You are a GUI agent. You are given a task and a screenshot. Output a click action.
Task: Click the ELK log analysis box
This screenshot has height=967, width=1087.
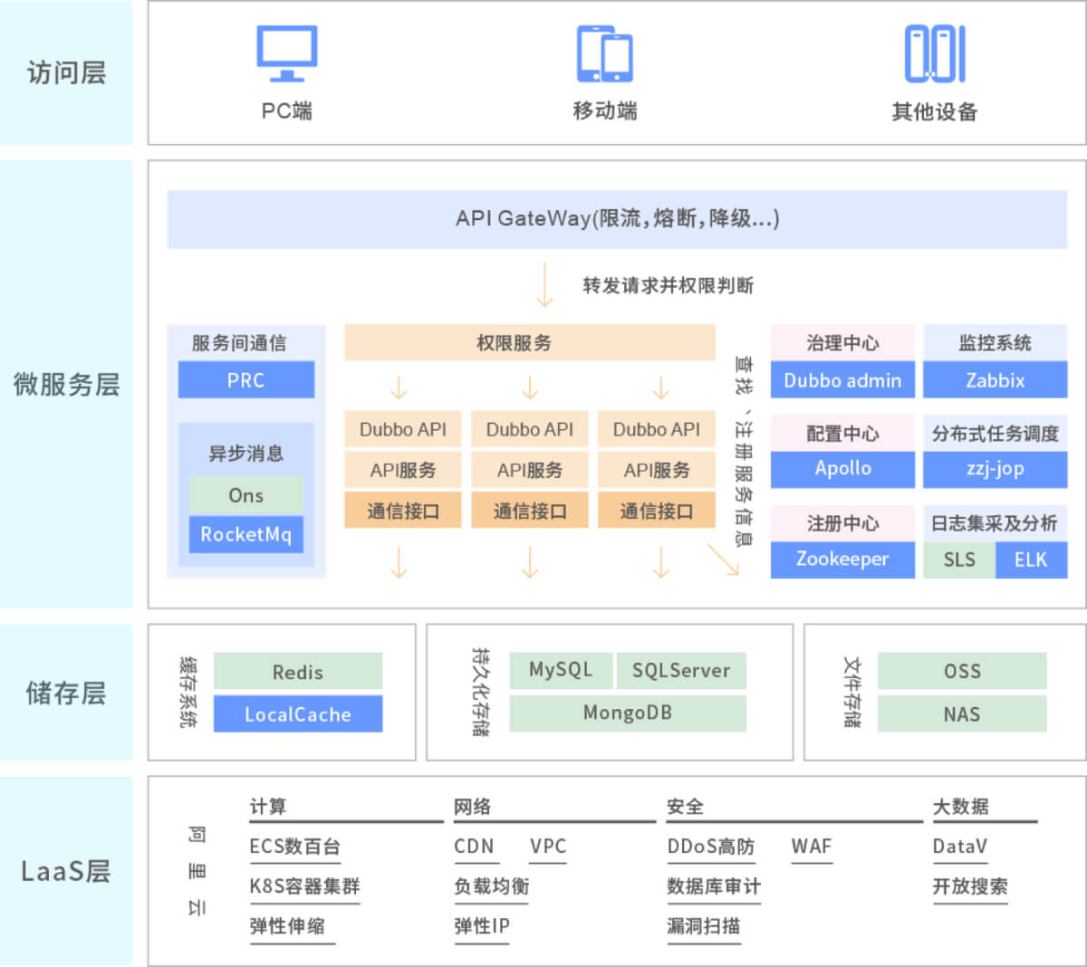click(1031, 560)
